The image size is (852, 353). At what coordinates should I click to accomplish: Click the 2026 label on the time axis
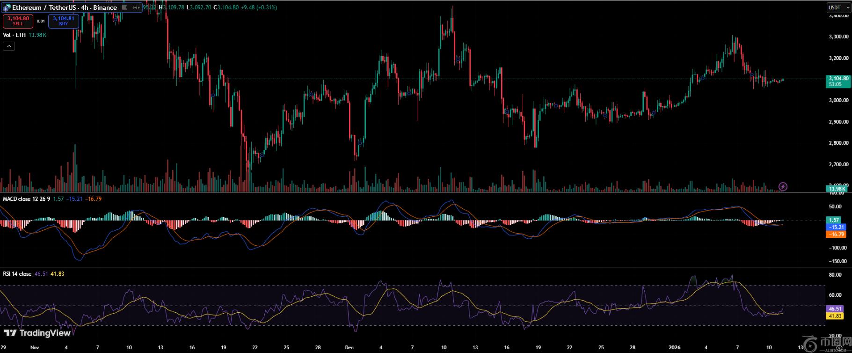pyautogui.click(x=674, y=348)
